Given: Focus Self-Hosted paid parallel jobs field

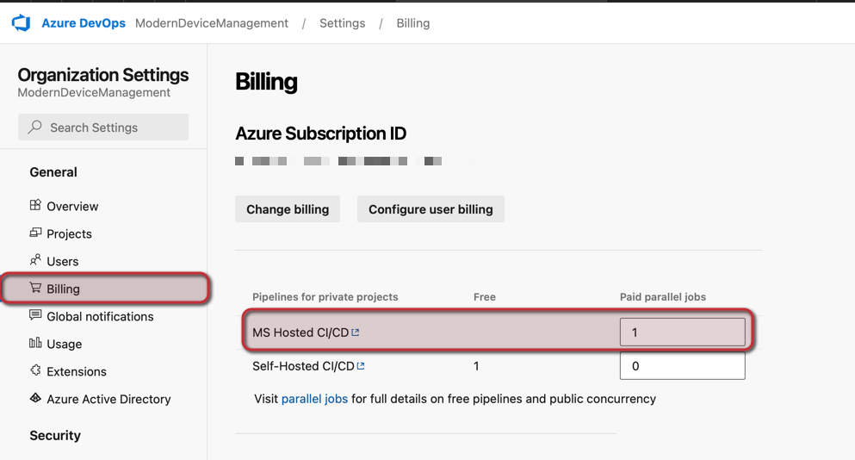Looking at the screenshot, I should pyautogui.click(x=682, y=366).
